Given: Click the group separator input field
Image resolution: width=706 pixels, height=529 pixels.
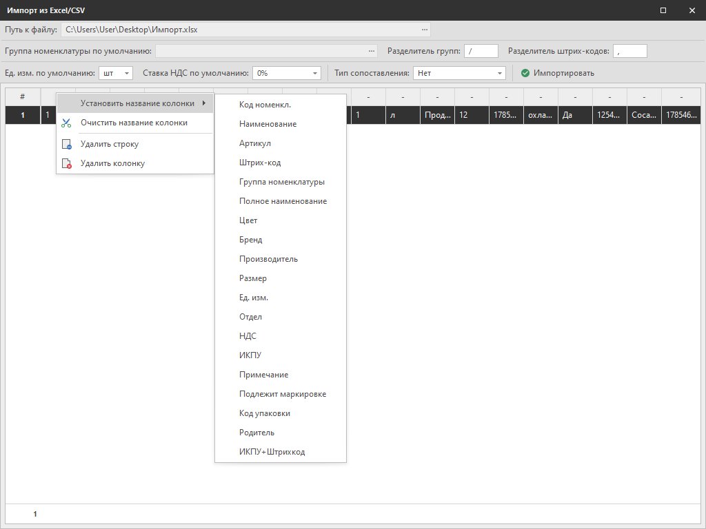Looking at the screenshot, I should (x=481, y=51).
